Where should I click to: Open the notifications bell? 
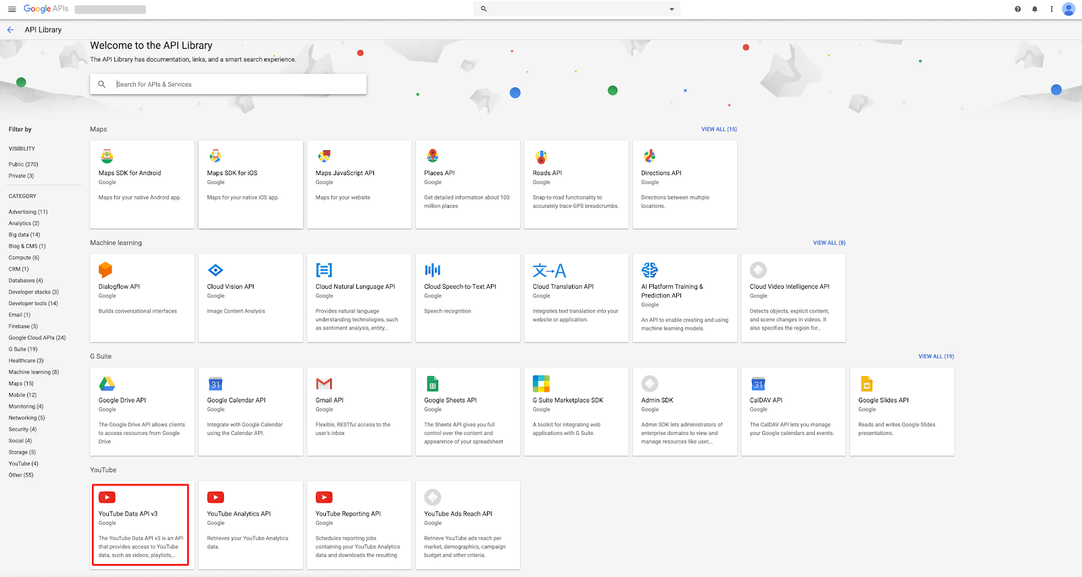click(1035, 9)
